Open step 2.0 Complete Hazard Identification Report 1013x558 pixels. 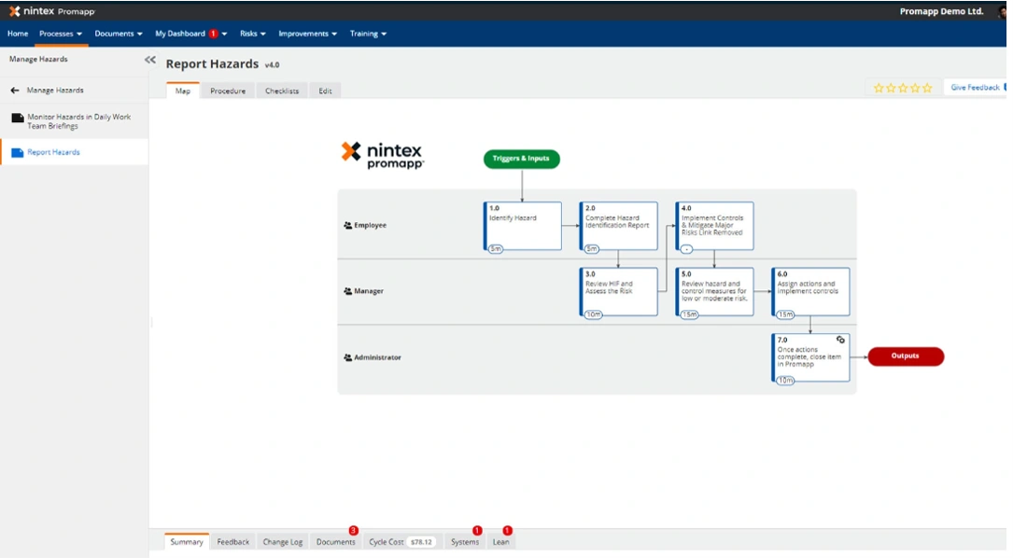point(619,226)
